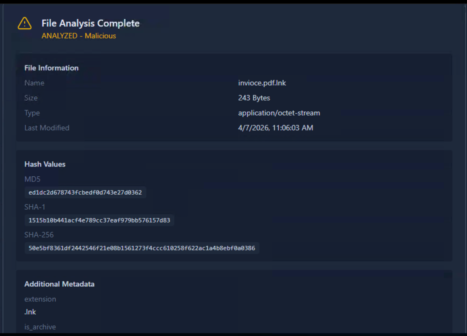
Task: Click the extension metadata label
Action: click(40, 299)
